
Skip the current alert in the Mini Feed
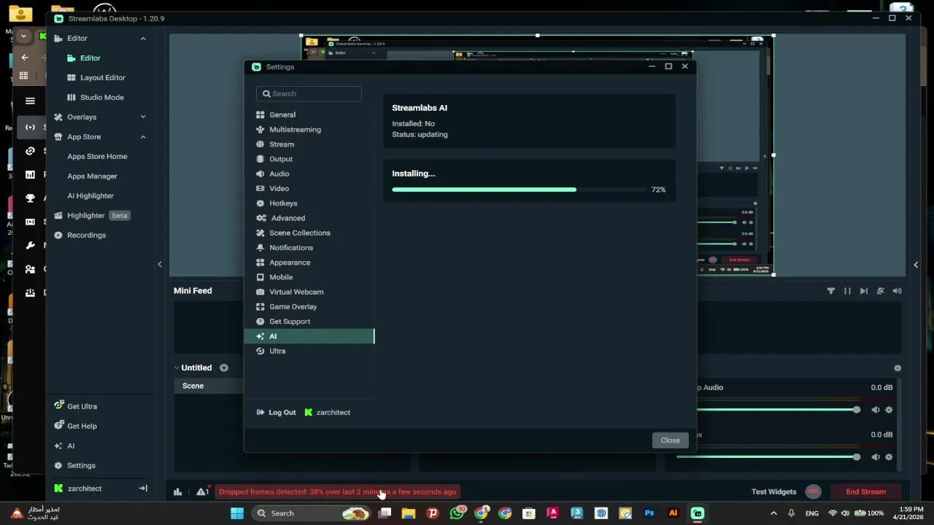864,291
